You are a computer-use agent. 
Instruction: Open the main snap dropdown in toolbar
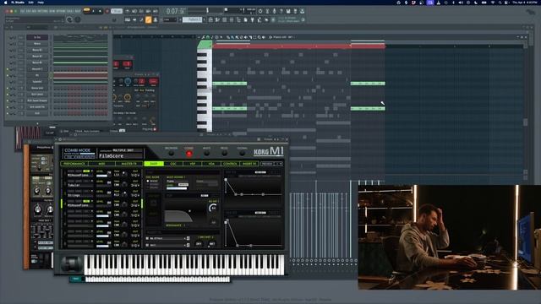(170, 20)
